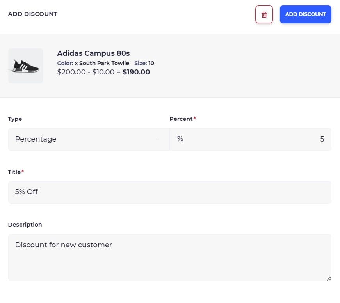Viewport: 340px width, 303px height.
Task: Click the $200.00 original price text
Action: pyautogui.click(x=71, y=72)
